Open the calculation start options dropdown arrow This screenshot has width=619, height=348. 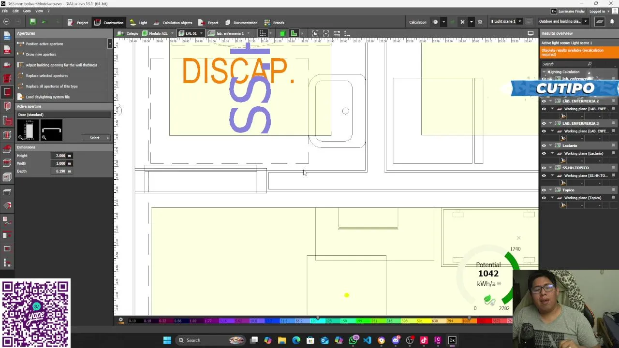443,22
